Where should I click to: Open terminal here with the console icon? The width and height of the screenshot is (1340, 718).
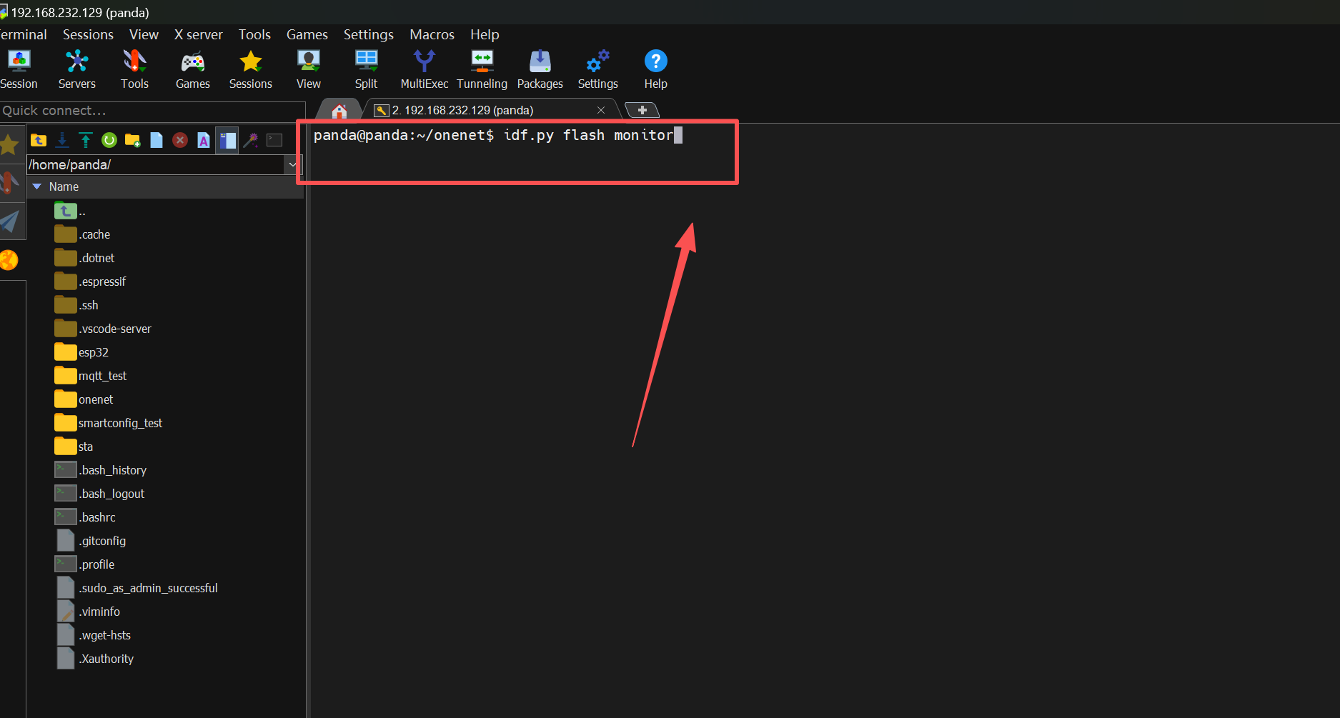tap(274, 140)
